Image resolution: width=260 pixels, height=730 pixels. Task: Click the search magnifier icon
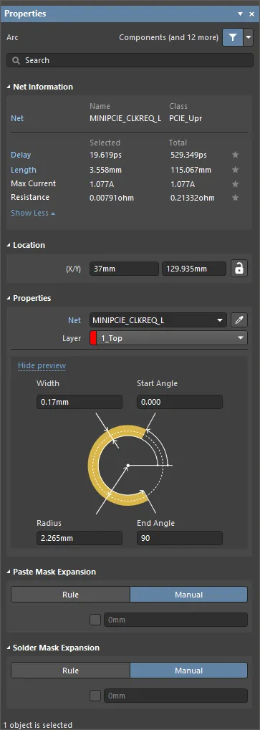click(x=16, y=60)
